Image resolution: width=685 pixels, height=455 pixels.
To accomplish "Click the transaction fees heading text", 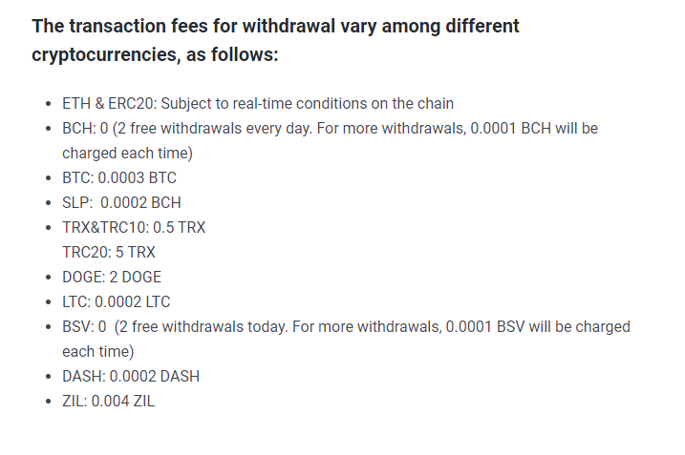I will click(275, 40).
